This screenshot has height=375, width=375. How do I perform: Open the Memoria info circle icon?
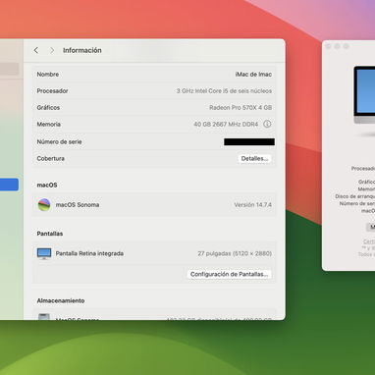(x=267, y=124)
